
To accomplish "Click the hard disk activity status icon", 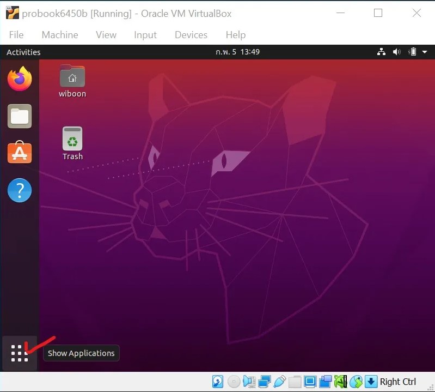I will pyautogui.click(x=218, y=382).
